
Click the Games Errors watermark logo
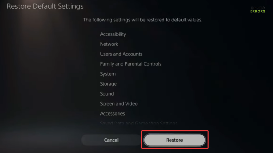tap(258, 10)
